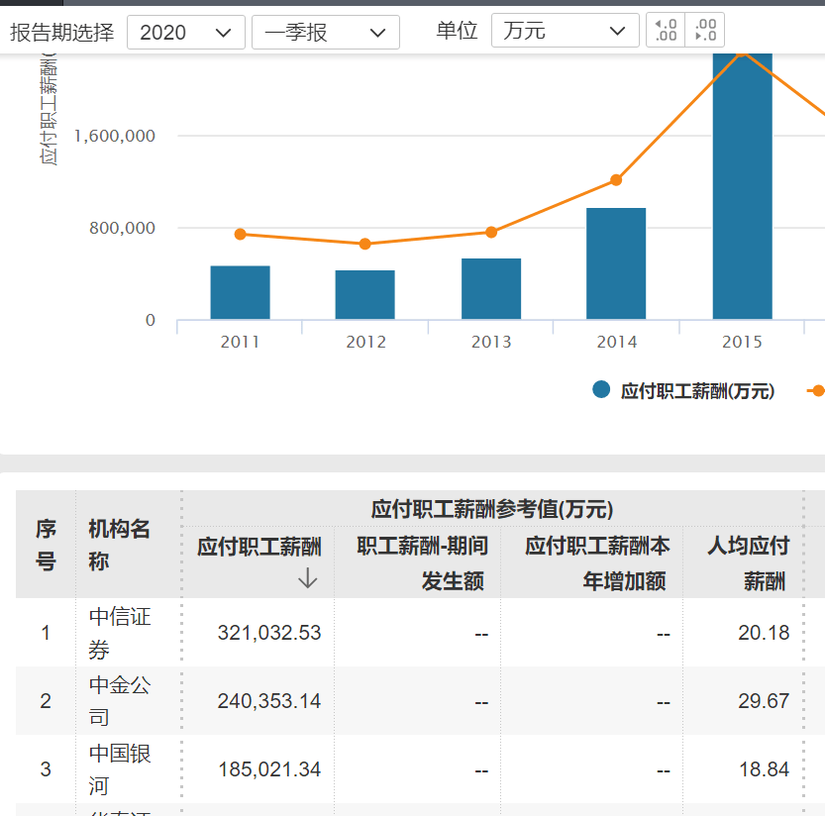Click the 2013 blue bar in chart
This screenshot has width=825, height=816.
click(491, 289)
